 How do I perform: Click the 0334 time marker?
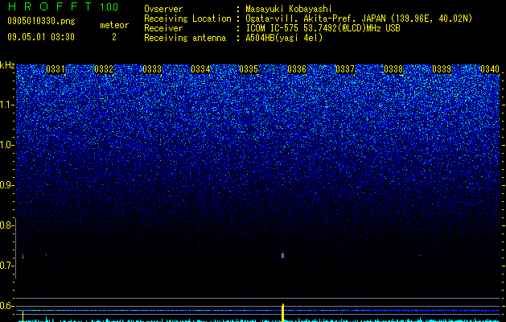click(x=200, y=69)
